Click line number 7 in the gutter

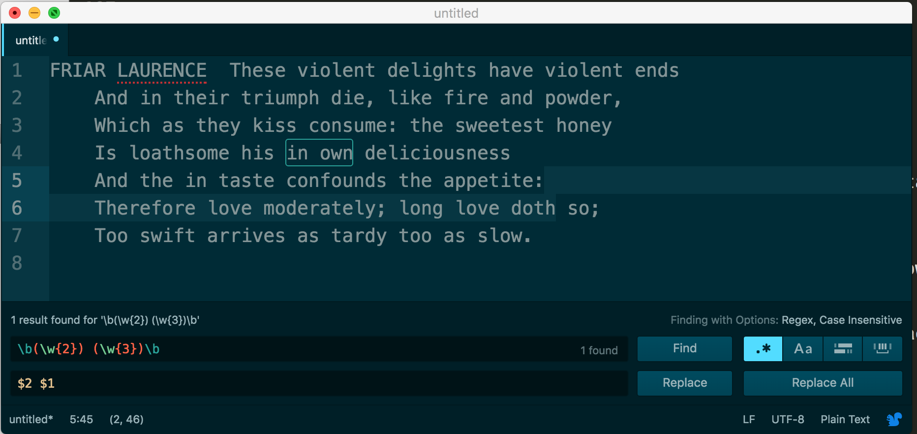coord(17,236)
